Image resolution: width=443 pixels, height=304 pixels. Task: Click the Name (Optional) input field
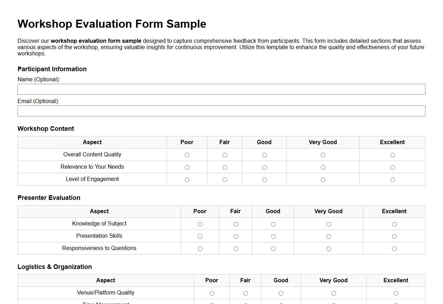(221, 89)
